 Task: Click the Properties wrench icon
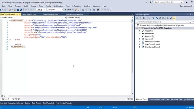click(171, 18)
